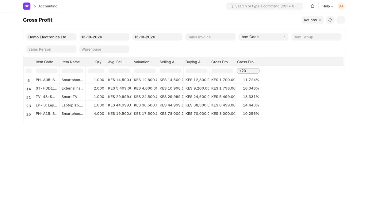Click the Sales Invoice filter field

click(210, 37)
